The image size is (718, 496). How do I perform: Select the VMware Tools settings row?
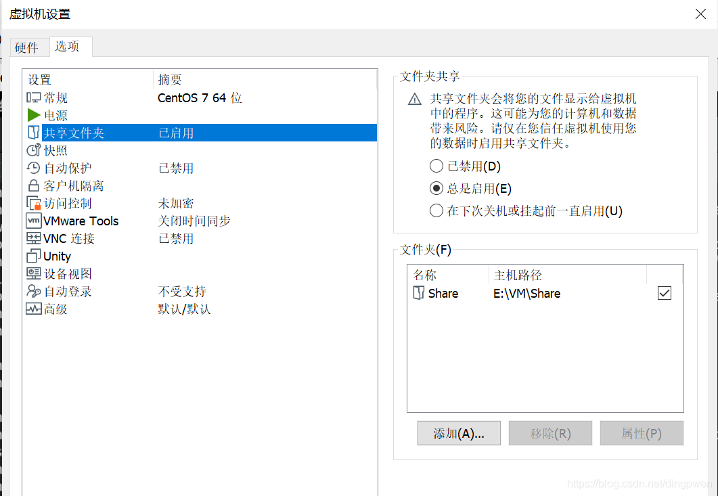(200, 221)
